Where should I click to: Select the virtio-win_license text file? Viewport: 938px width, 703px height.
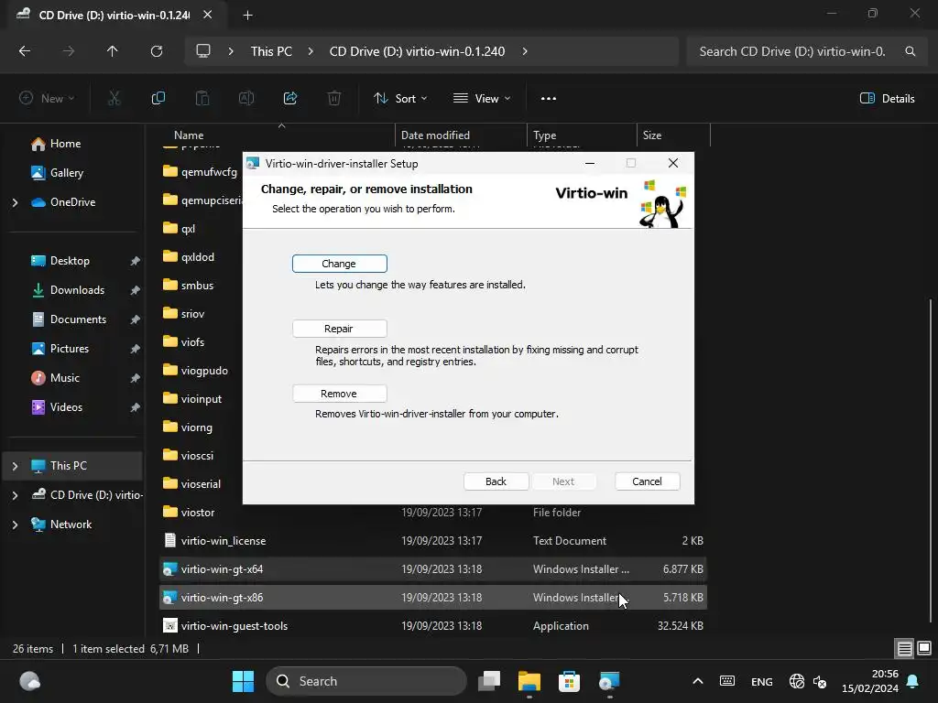(x=433, y=540)
